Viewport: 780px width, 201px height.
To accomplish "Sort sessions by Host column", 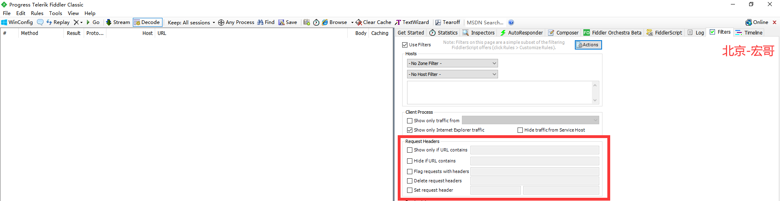I will click(x=131, y=33).
